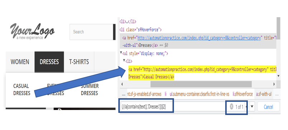Click the DevTools horizontal scrollbar thumb
The image size is (288, 130).
[201, 84]
